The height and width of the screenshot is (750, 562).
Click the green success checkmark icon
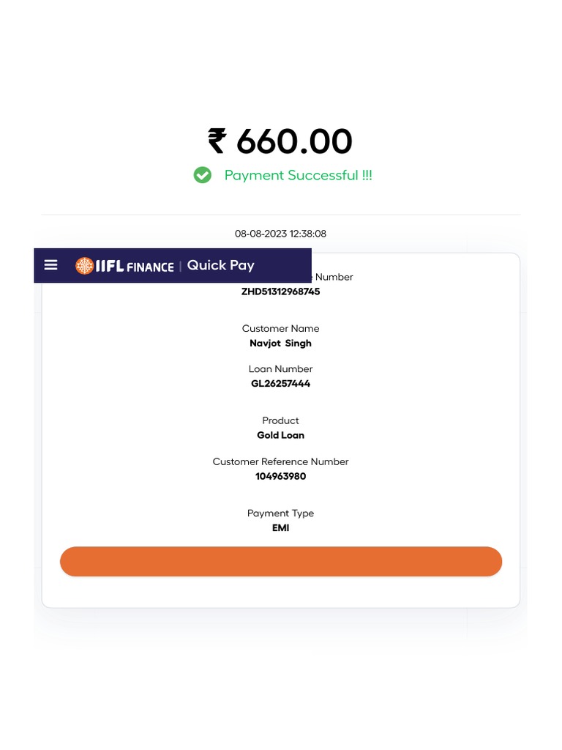coord(203,175)
